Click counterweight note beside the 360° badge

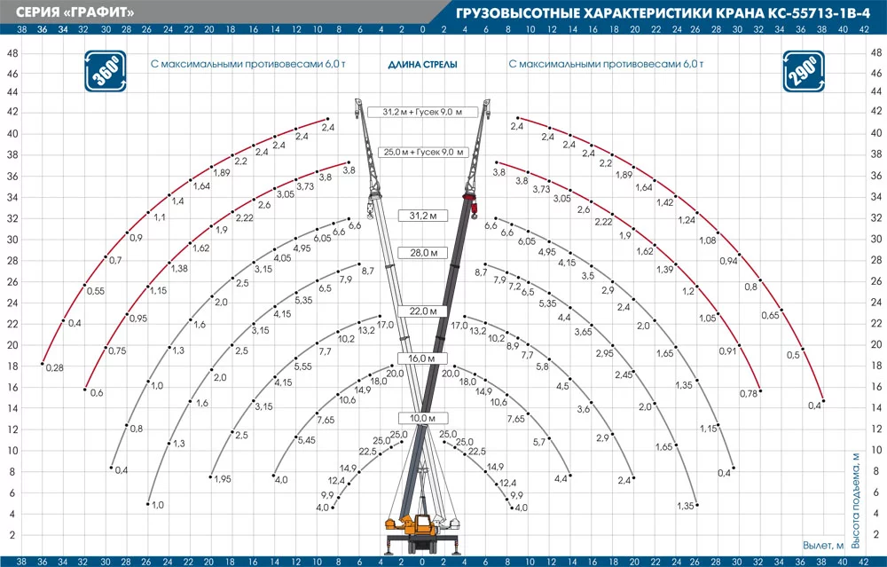[x=247, y=64]
